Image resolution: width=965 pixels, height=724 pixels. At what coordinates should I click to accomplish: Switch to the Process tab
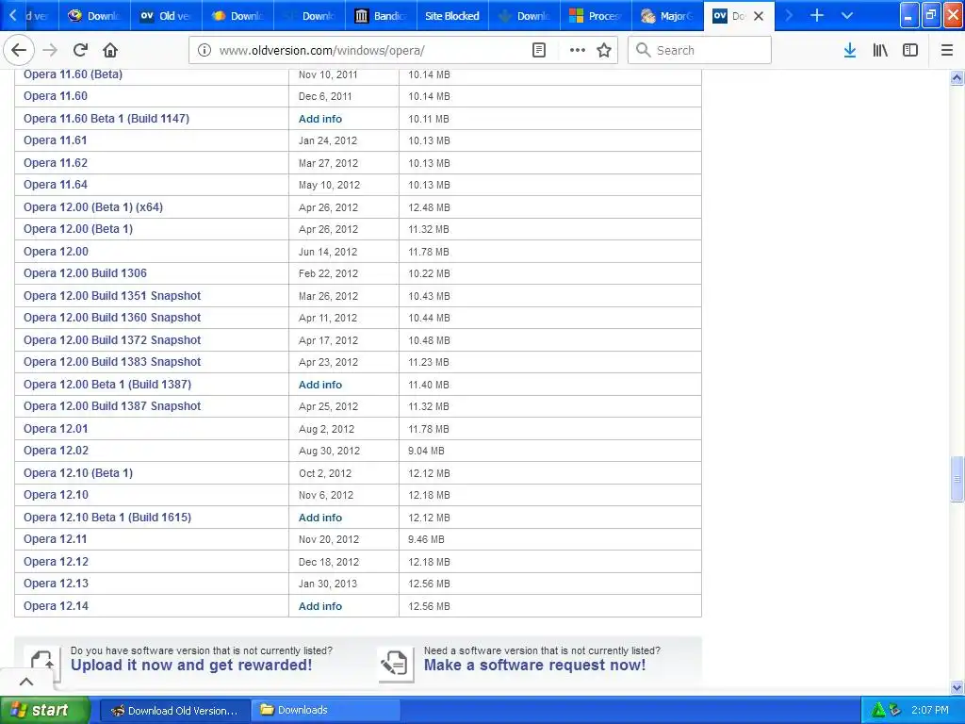pos(596,16)
